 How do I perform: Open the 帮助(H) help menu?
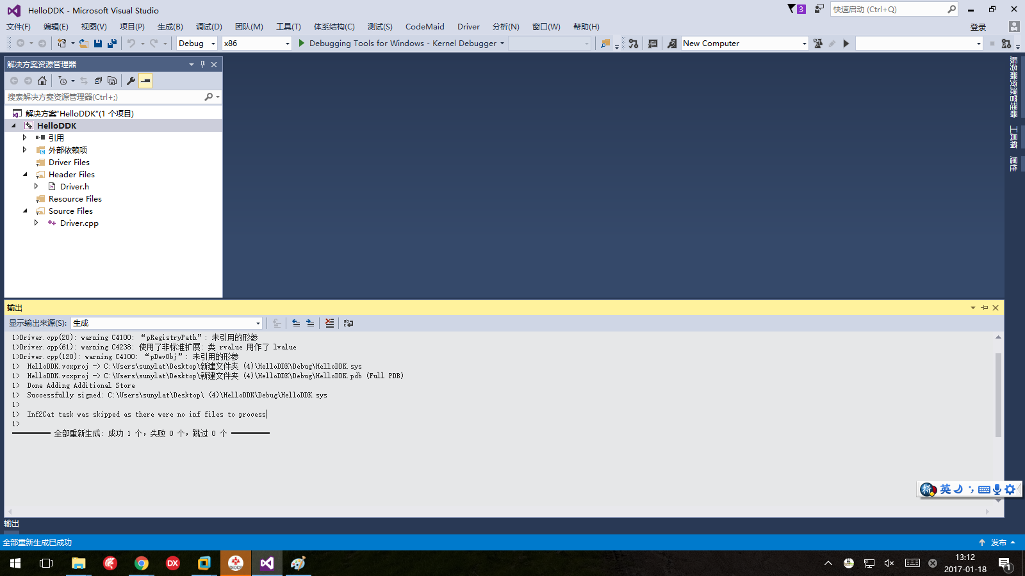pos(586,26)
